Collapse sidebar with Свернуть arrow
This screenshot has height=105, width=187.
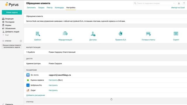pos(3,104)
